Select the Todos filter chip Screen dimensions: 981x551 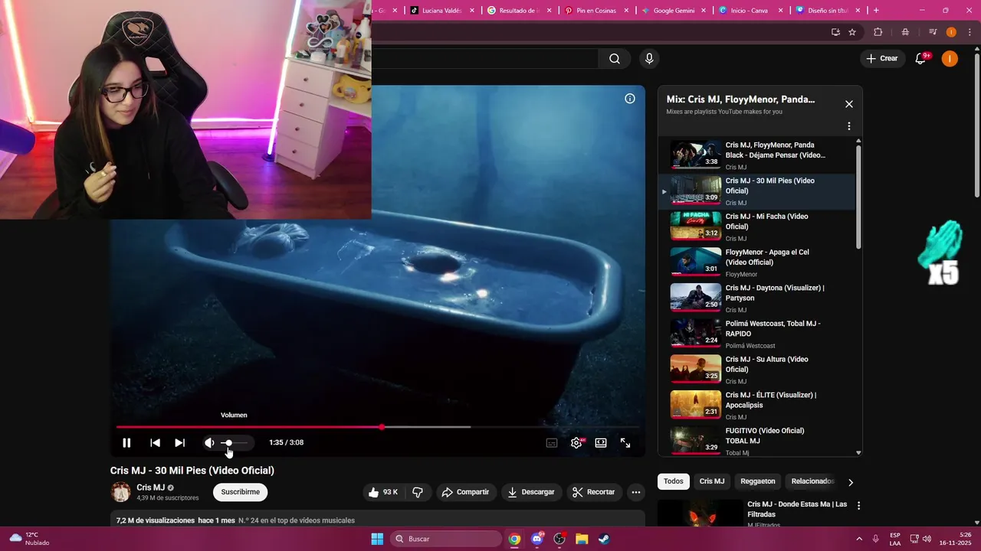(x=674, y=481)
